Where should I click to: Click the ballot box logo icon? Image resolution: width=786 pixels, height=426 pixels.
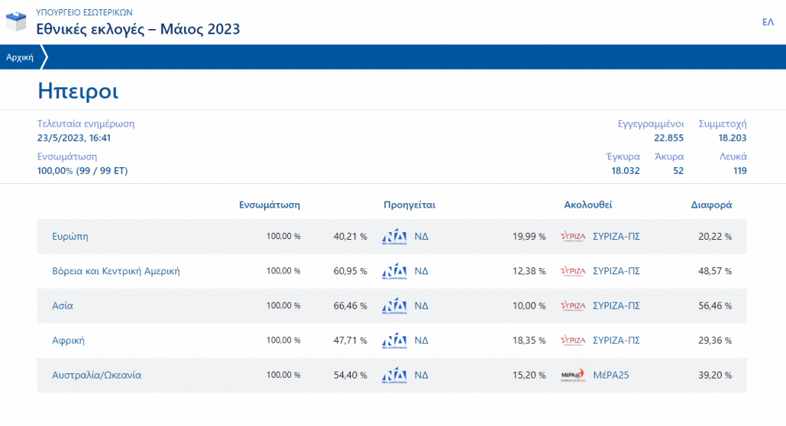[16, 21]
